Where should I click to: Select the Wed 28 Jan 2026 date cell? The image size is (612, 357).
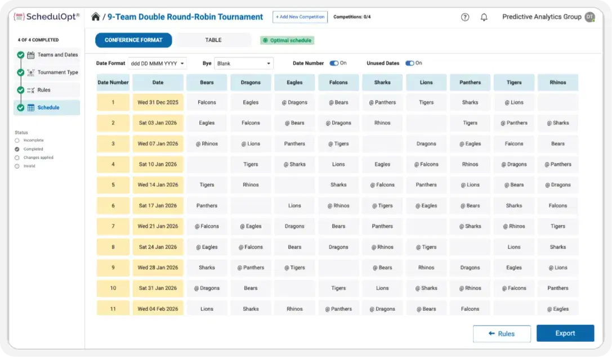coord(158,268)
